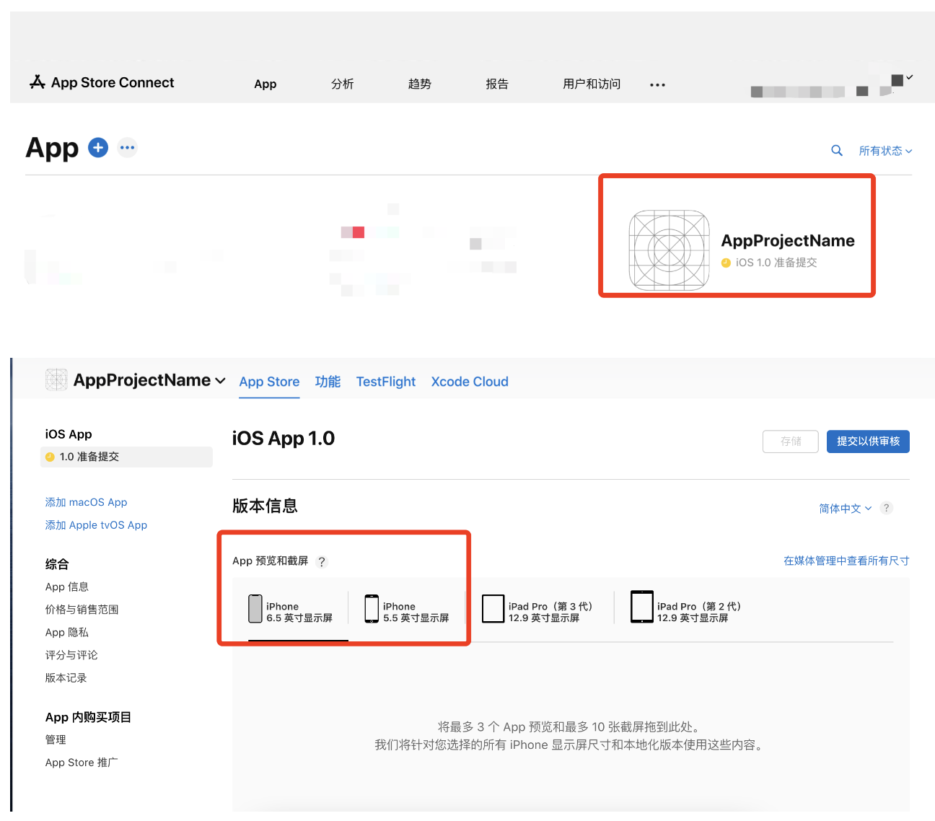The width and height of the screenshot is (935, 821).
Task: Click 添加 Apple tvOS App link
Action: click(96, 525)
